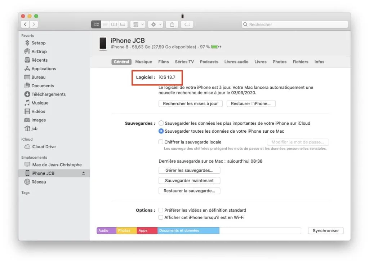The image size is (369, 265).
Task: Click Rechercher les mises à jour button
Action: [x=190, y=103]
